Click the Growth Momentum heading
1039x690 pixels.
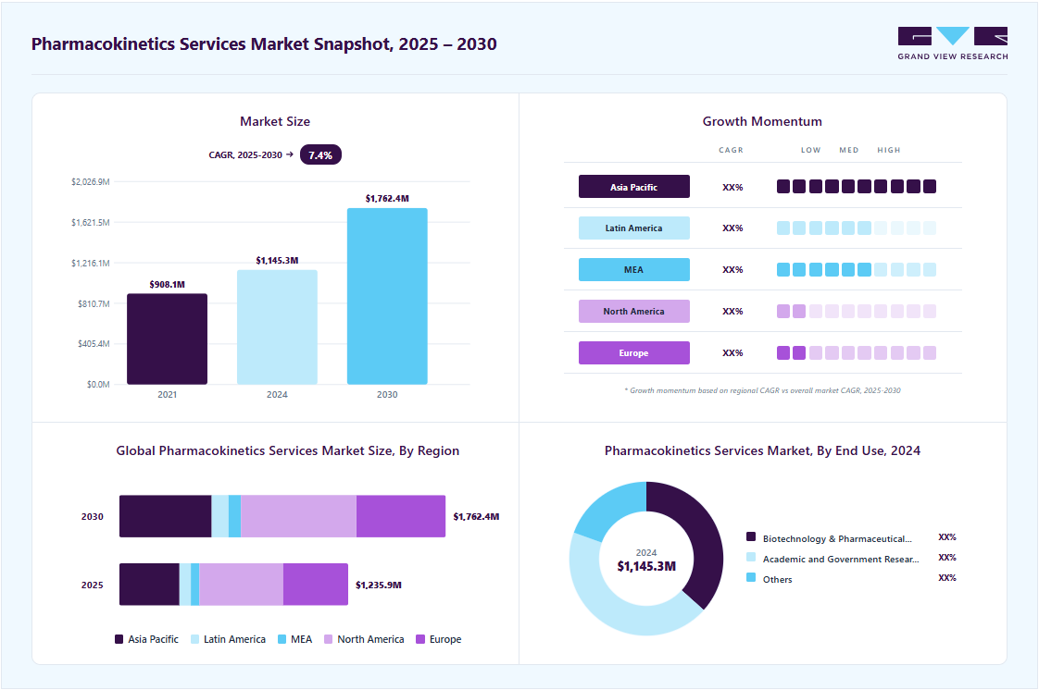point(762,121)
